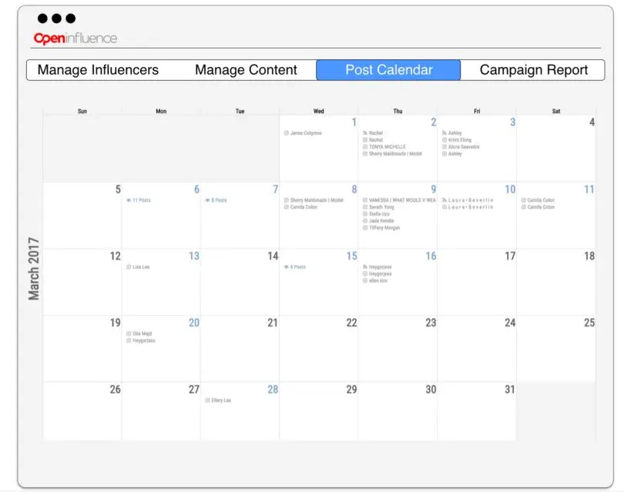Switch to the Manage Influencers tab
Screen dimensions: 624x492
98,70
